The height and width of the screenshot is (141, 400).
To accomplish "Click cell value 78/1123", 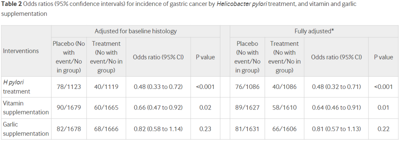I will (x=69, y=87).
